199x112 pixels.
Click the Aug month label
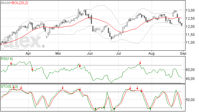[x=151, y=53]
